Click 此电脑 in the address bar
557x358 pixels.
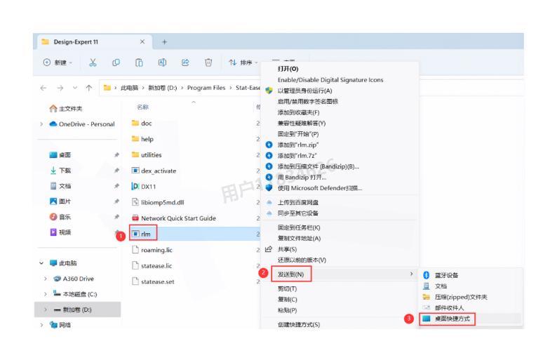[x=129, y=88]
